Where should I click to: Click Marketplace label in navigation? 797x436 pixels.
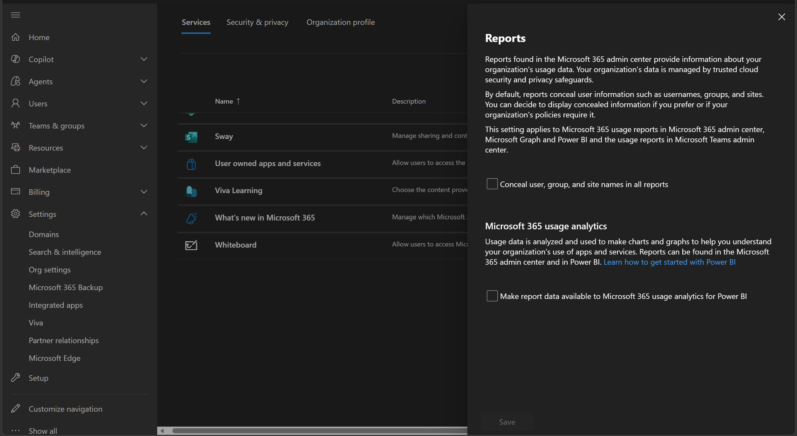(x=50, y=170)
